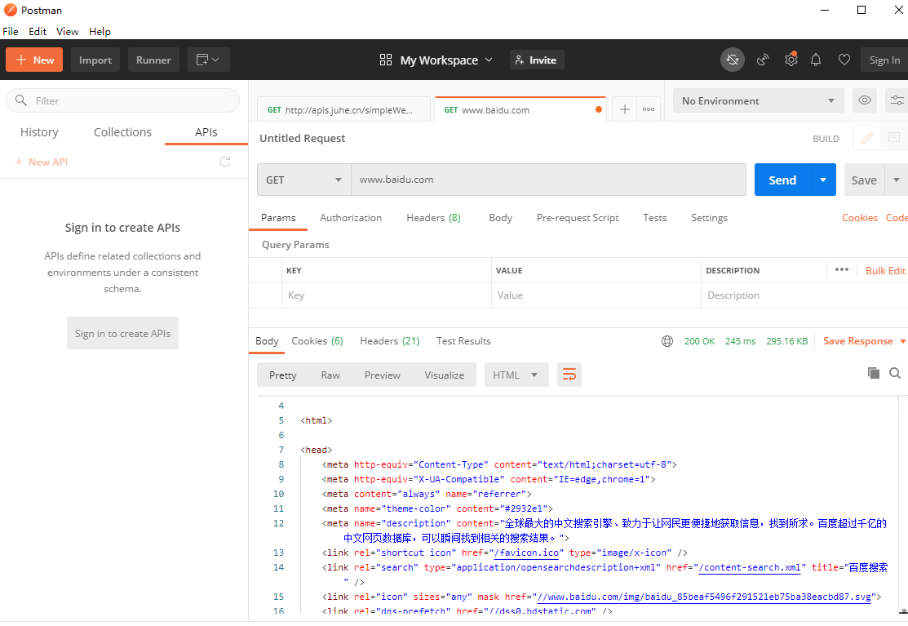Open the No Environment selector
908x626 pixels.
coord(758,100)
